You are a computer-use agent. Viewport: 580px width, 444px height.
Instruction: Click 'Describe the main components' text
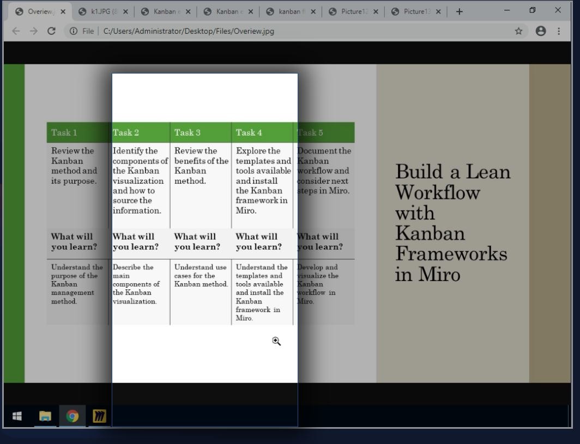[136, 284]
